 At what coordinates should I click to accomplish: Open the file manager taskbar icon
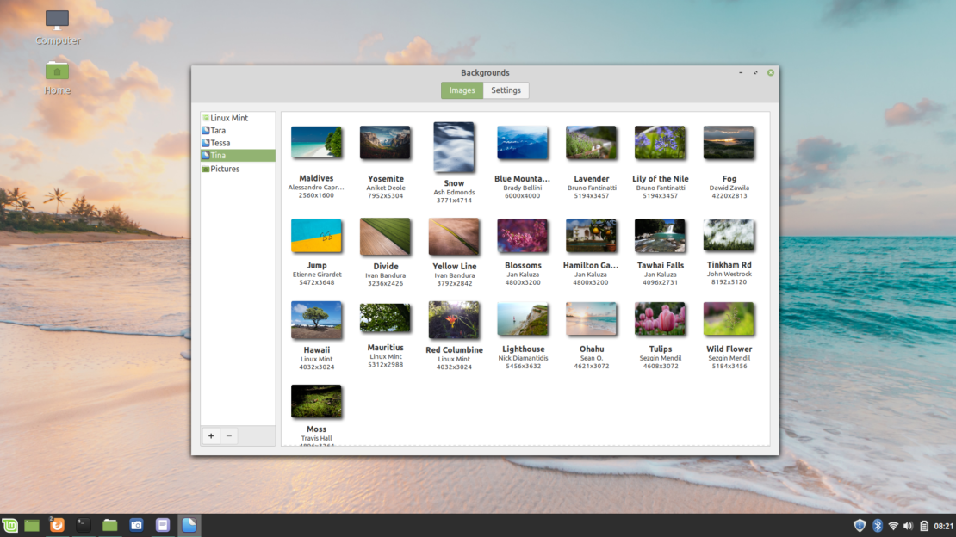pos(109,524)
